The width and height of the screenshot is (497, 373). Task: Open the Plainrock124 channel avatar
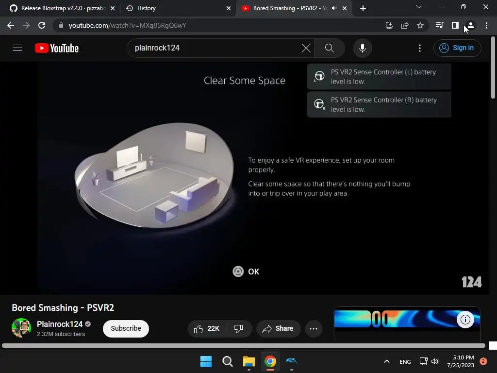[21, 328]
